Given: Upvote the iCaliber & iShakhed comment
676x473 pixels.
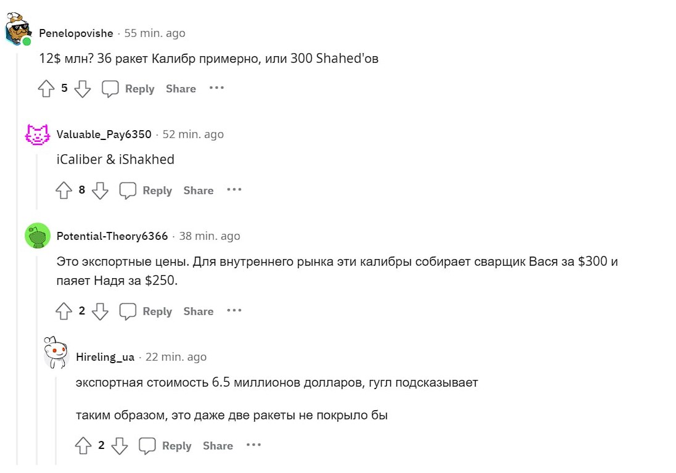Looking at the screenshot, I should click(x=64, y=191).
